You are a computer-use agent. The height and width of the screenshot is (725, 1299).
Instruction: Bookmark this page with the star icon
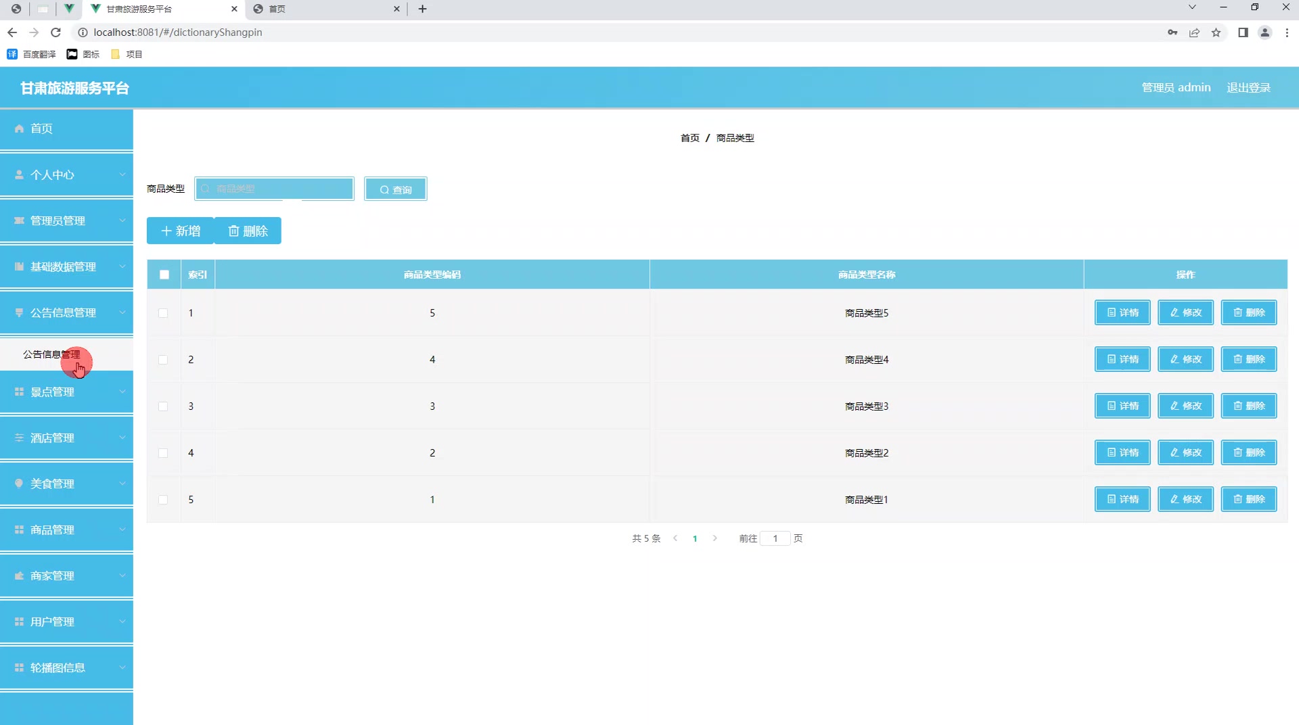pyautogui.click(x=1216, y=32)
